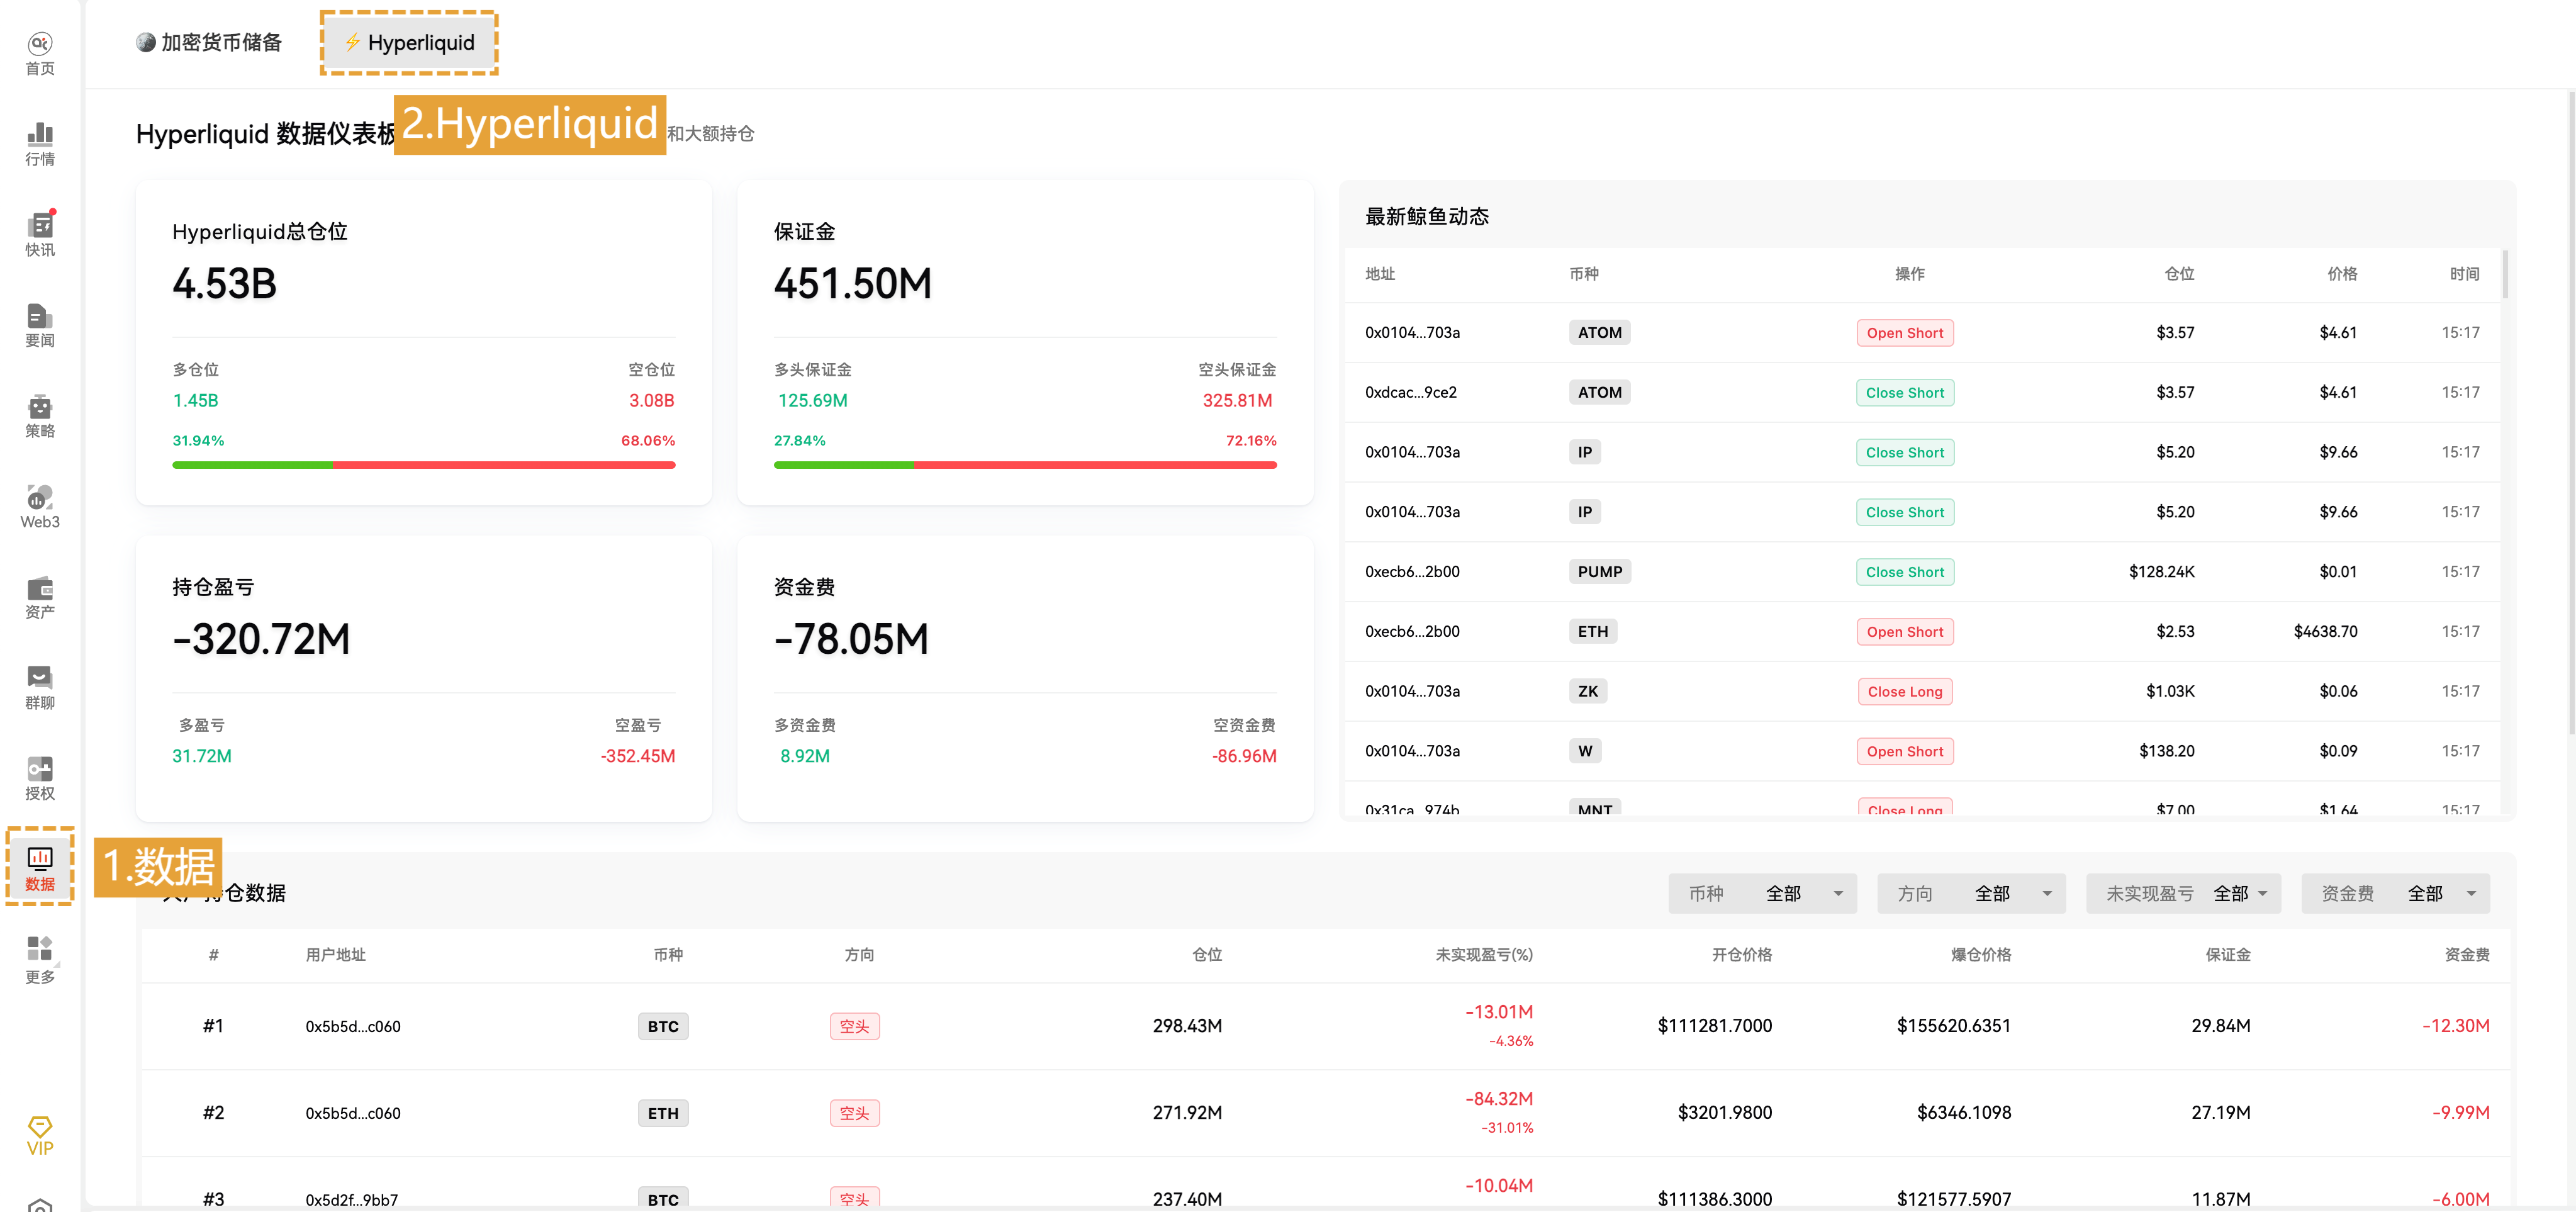Image resolution: width=2576 pixels, height=1212 pixels.
Task: Open address 0x5b5d...c060 in row #1
Action: point(353,1026)
